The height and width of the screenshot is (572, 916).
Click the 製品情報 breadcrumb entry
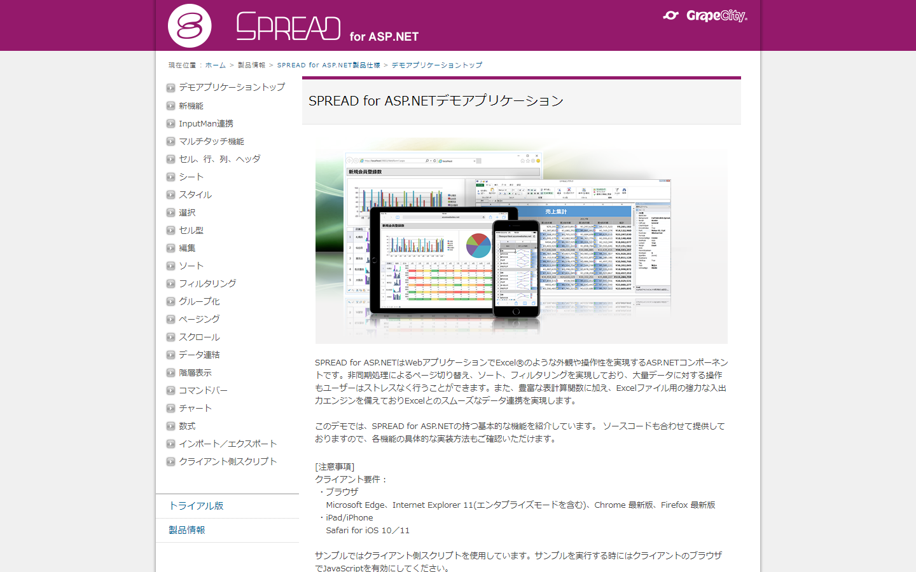tap(251, 65)
